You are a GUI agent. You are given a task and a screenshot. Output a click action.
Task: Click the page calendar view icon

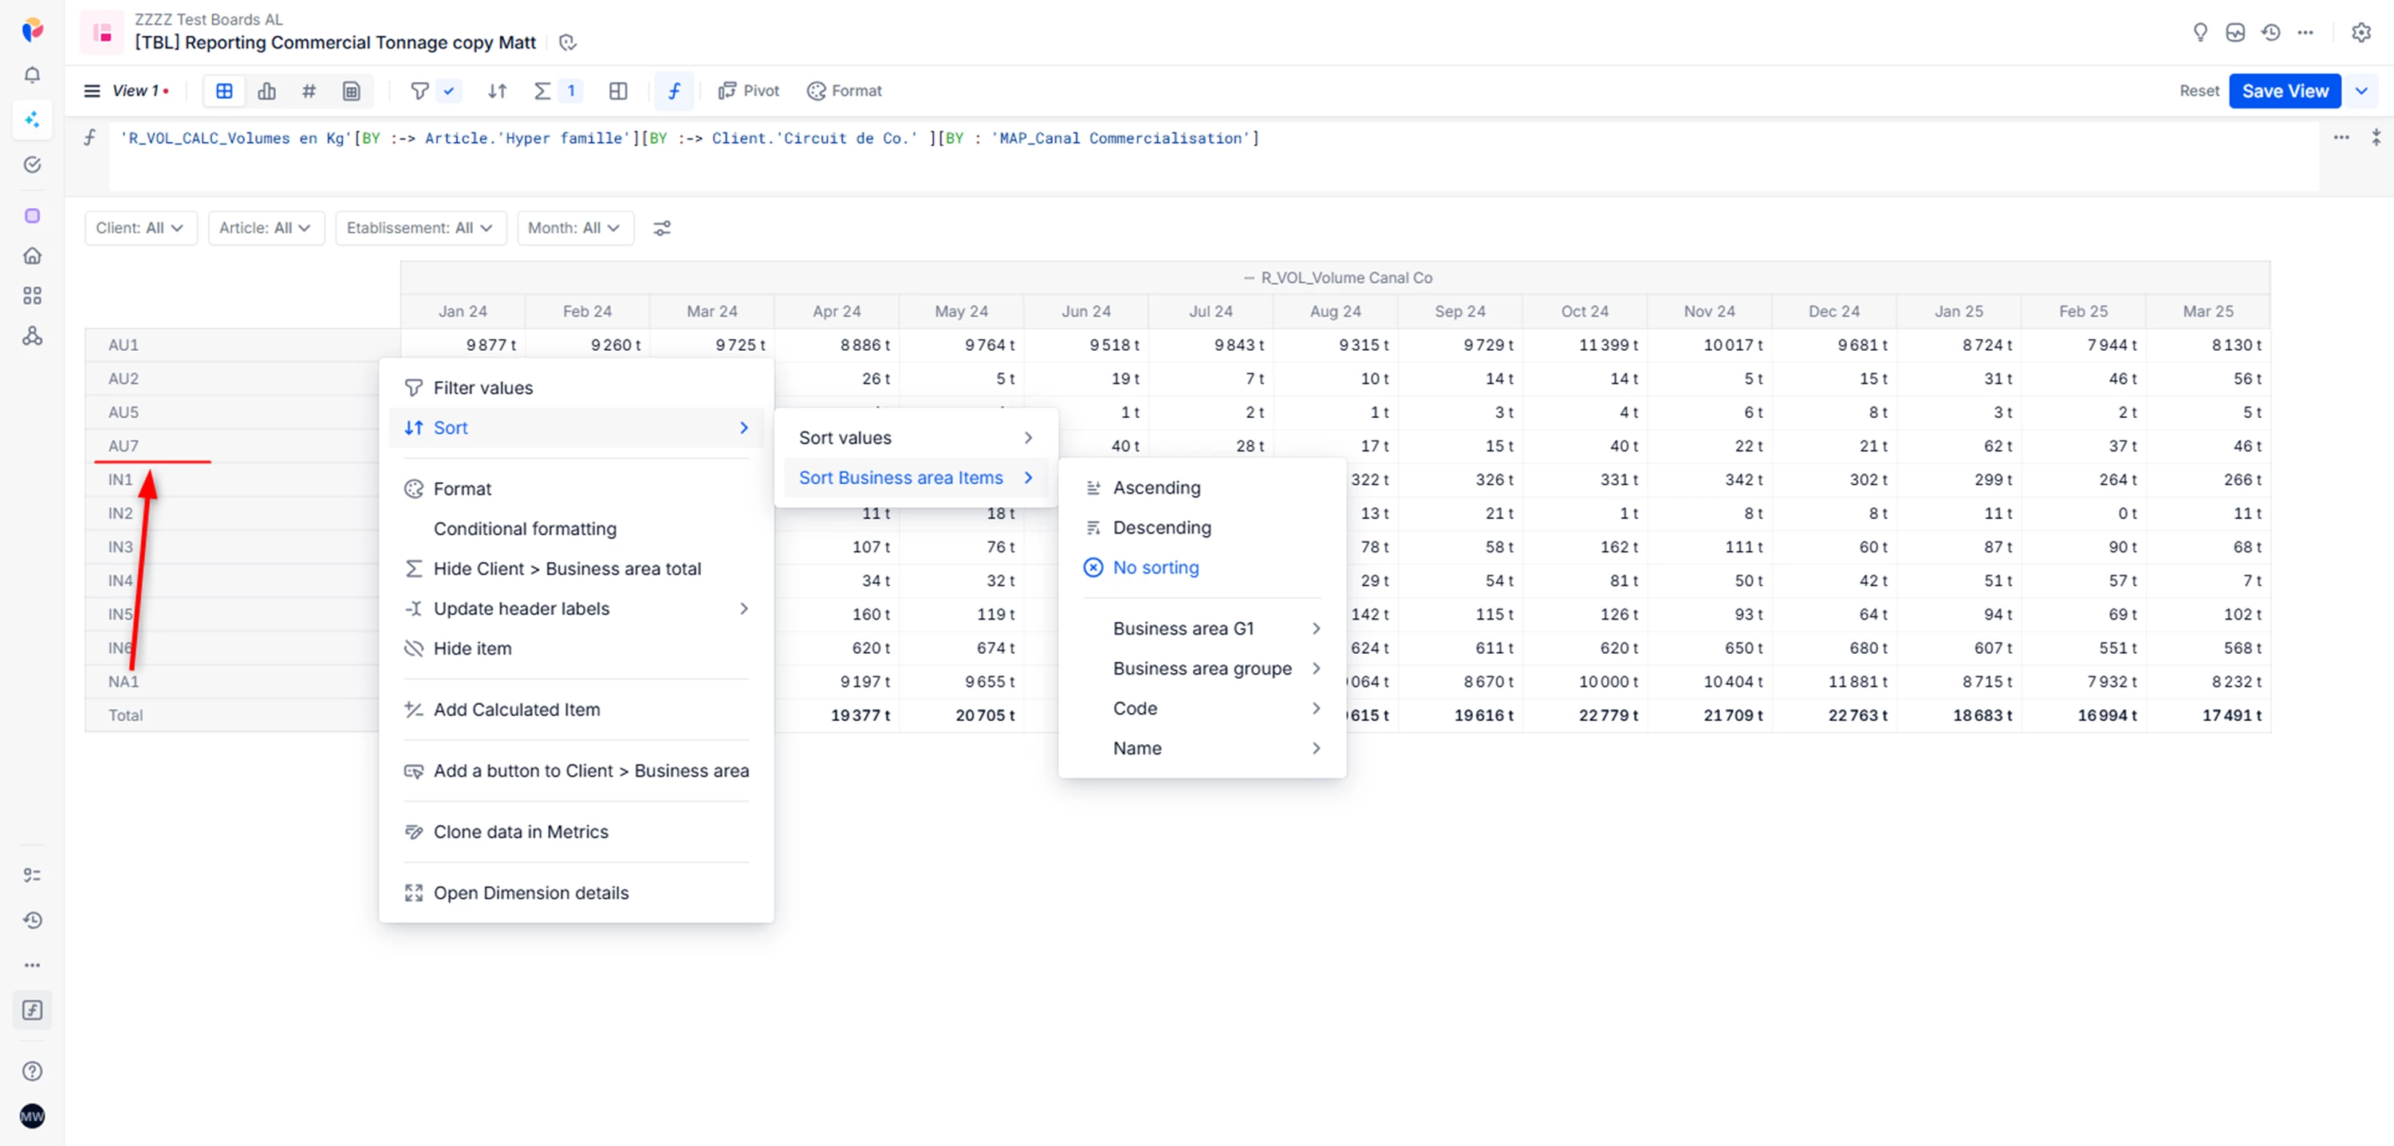352,91
